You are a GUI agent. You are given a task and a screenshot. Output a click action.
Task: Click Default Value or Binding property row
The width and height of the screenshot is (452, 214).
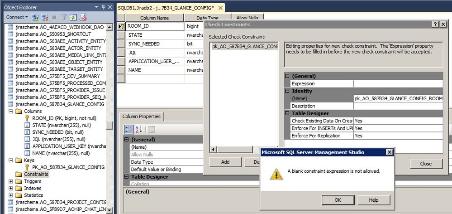click(x=167, y=170)
